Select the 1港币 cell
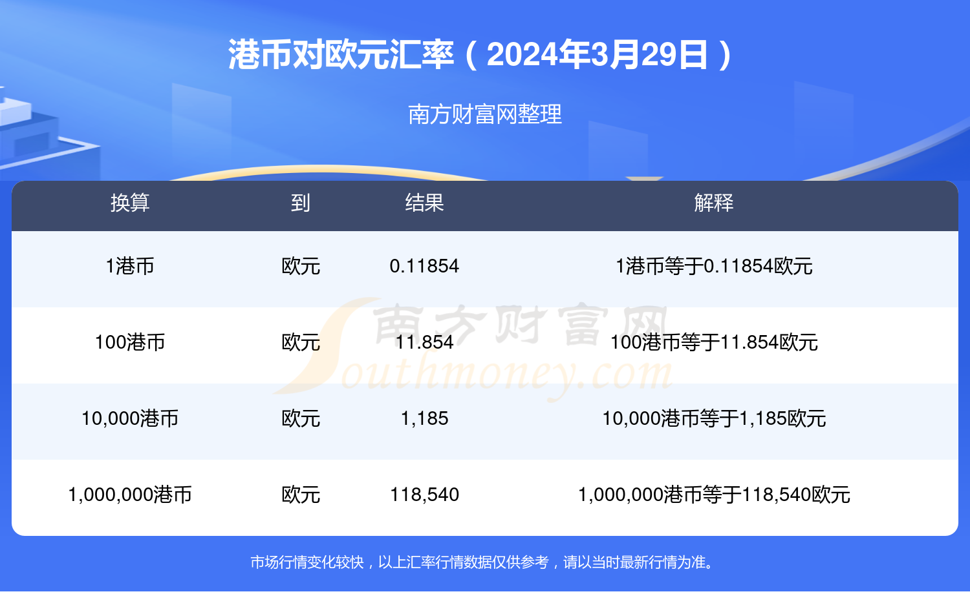 tap(130, 266)
